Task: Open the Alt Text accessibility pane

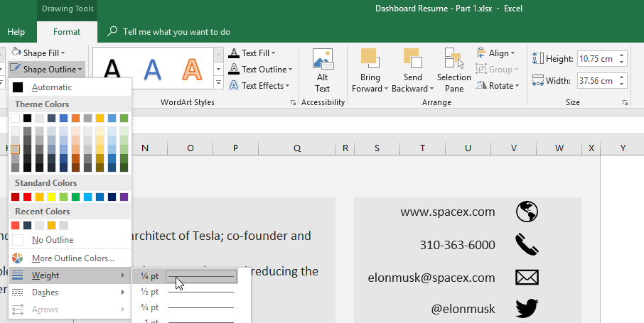Action: point(323,71)
